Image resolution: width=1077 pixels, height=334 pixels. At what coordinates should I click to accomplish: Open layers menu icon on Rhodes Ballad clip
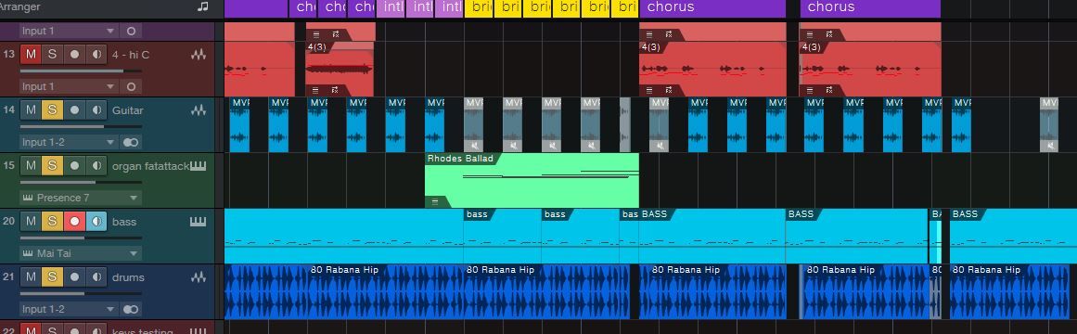435,201
